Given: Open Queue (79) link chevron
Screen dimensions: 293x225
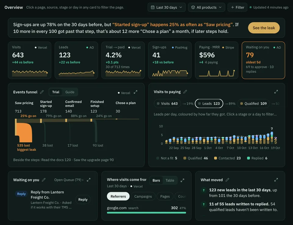Looking at the screenshot, I should click(83, 180).
